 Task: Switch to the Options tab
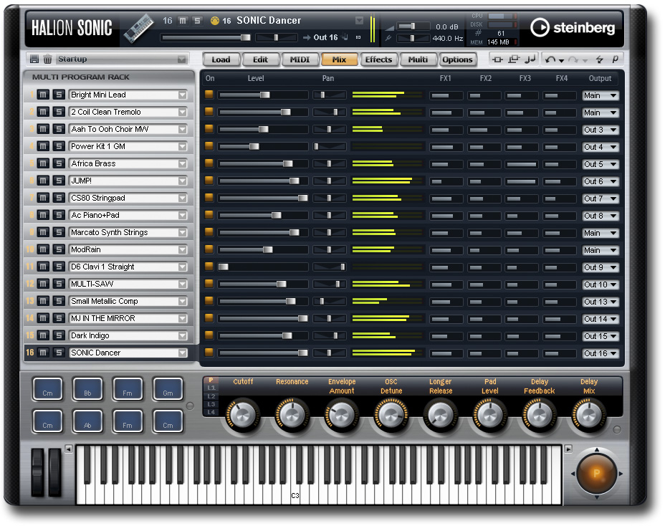tap(457, 59)
